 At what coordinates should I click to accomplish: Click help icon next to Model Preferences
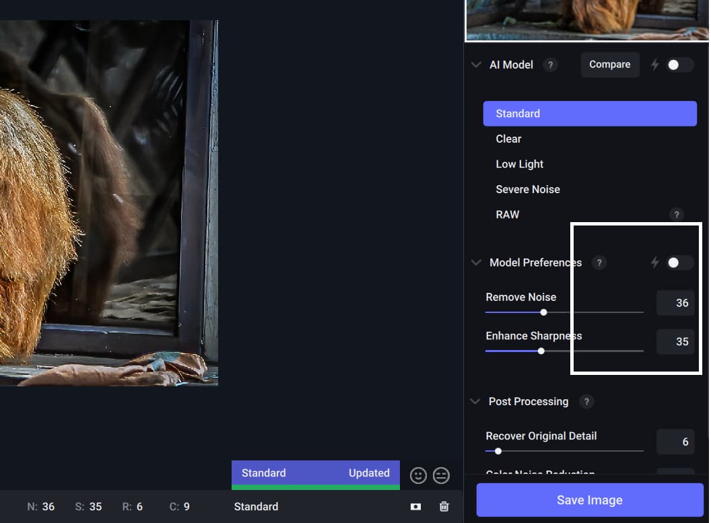(x=599, y=263)
